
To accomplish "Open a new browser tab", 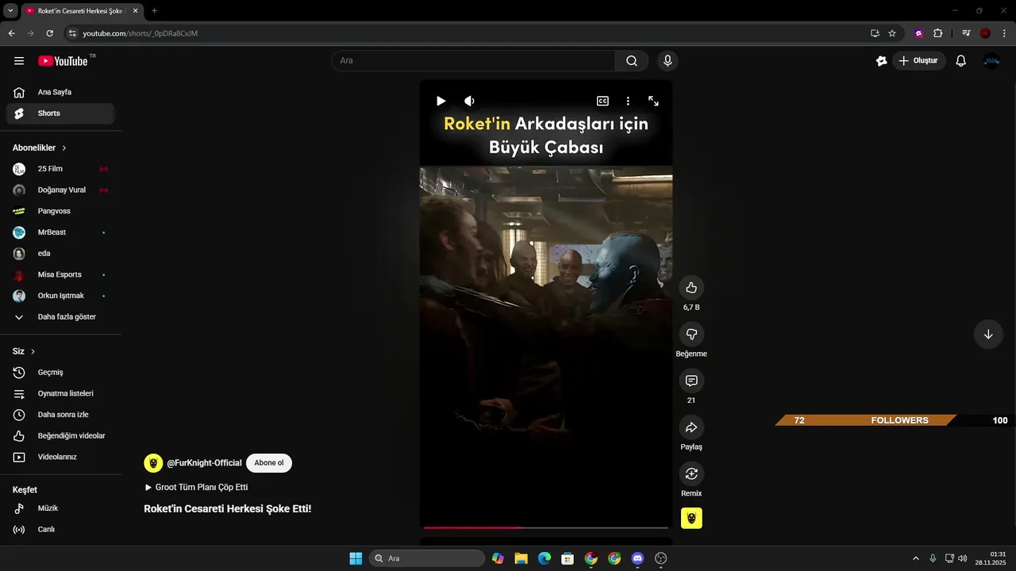I will point(154,11).
